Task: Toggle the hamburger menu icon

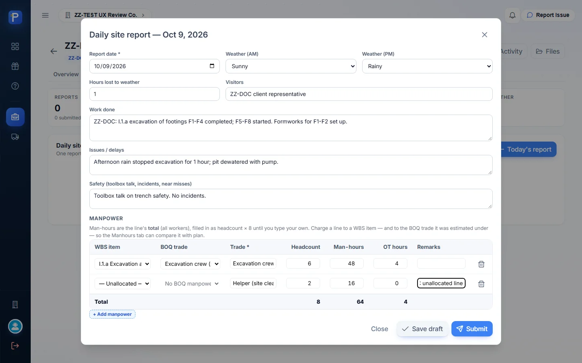Action: (45, 15)
